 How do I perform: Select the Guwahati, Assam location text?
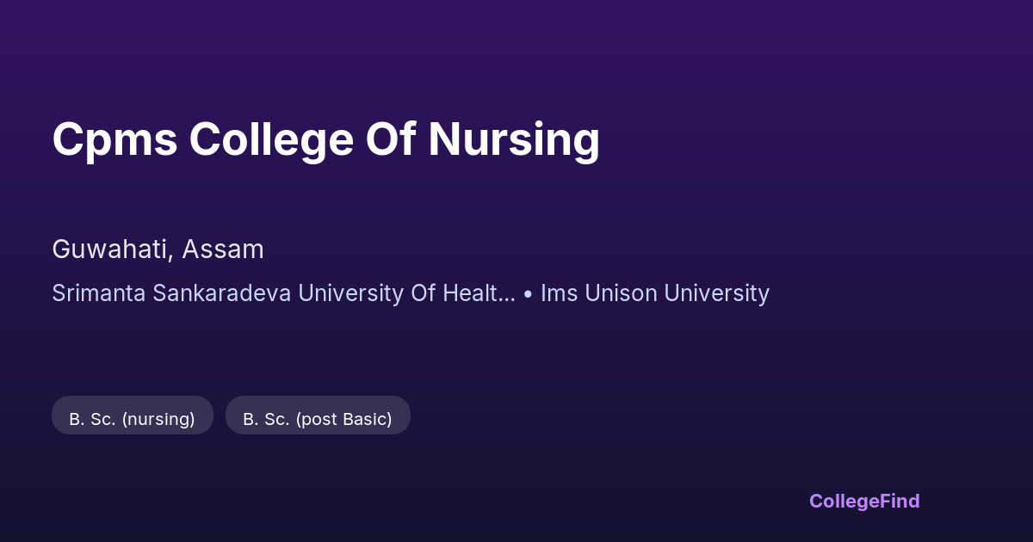pyautogui.click(x=158, y=249)
